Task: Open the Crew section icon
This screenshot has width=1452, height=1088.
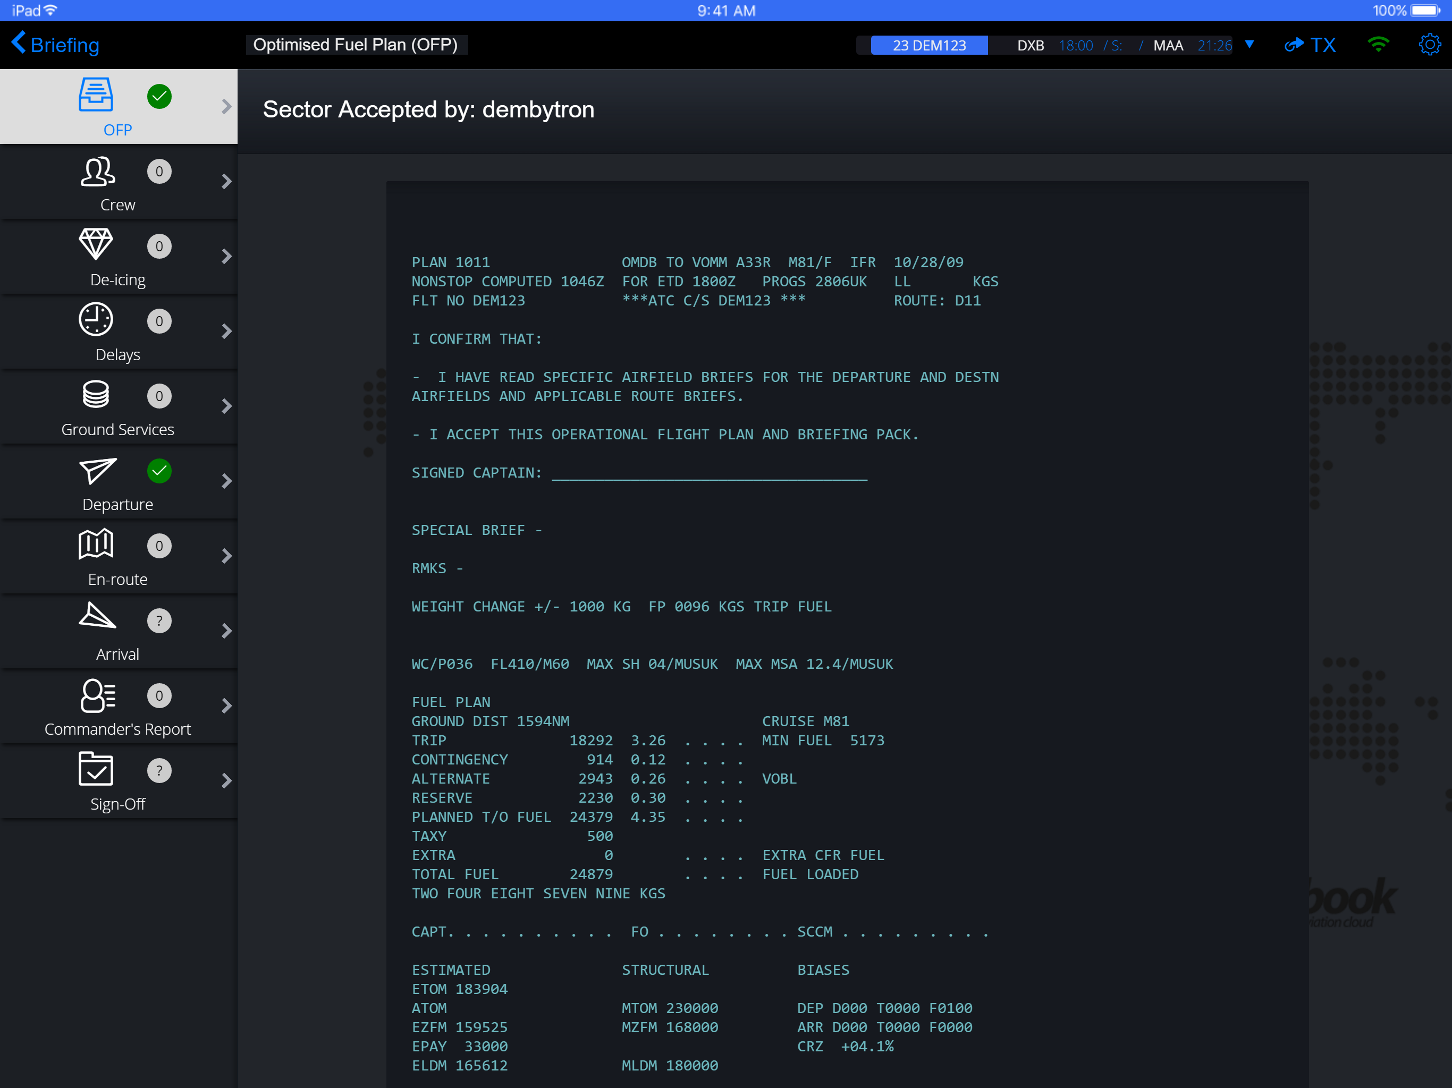Action: [x=97, y=172]
